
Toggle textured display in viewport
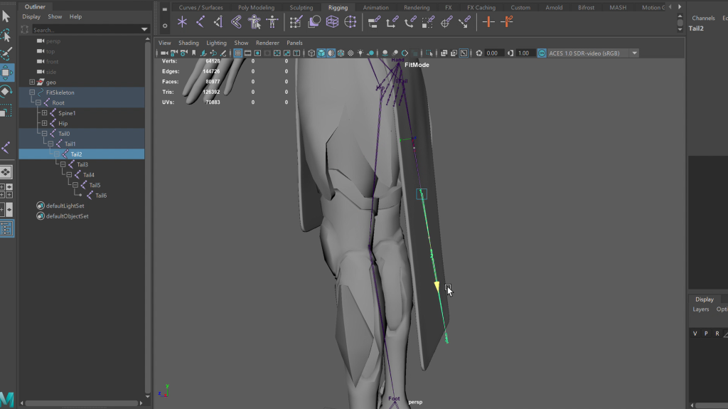350,53
